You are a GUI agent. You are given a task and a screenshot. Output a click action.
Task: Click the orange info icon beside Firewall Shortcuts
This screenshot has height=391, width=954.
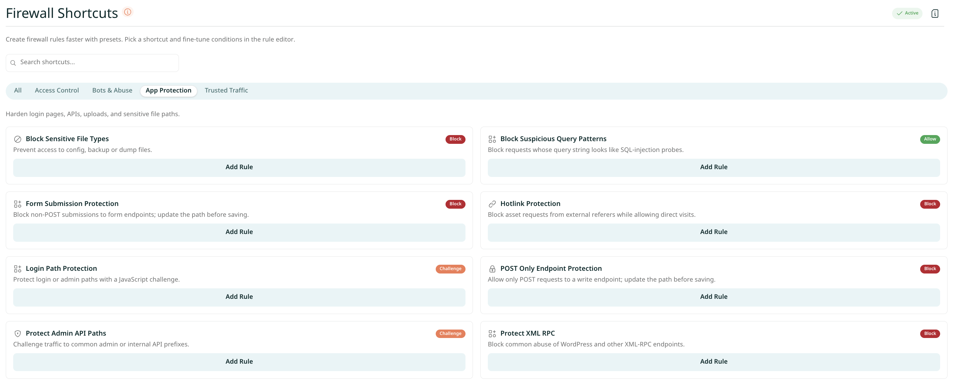point(128,12)
